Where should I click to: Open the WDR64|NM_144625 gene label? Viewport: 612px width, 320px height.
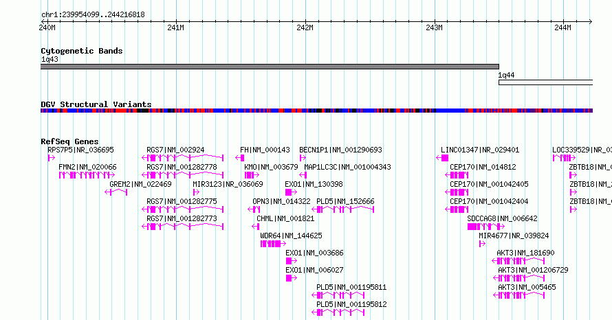click(291, 236)
